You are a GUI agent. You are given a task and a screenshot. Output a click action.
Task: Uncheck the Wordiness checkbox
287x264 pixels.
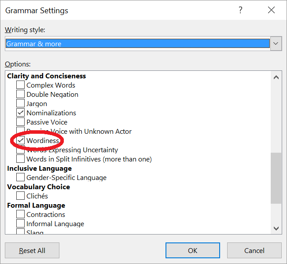20,140
